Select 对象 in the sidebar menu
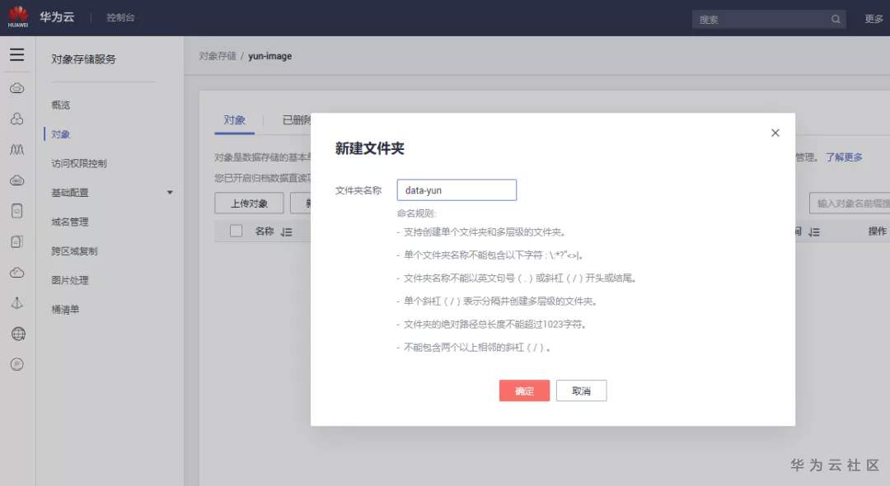Screen dimensions: 890x486 [61, 134]
